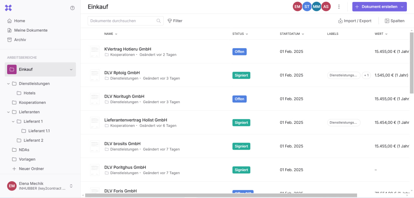Image resolution: width=414 pixels, height=198 pixels.
Task: Click the horizontal scrollbar at the bottom
Action: point(221,195)
